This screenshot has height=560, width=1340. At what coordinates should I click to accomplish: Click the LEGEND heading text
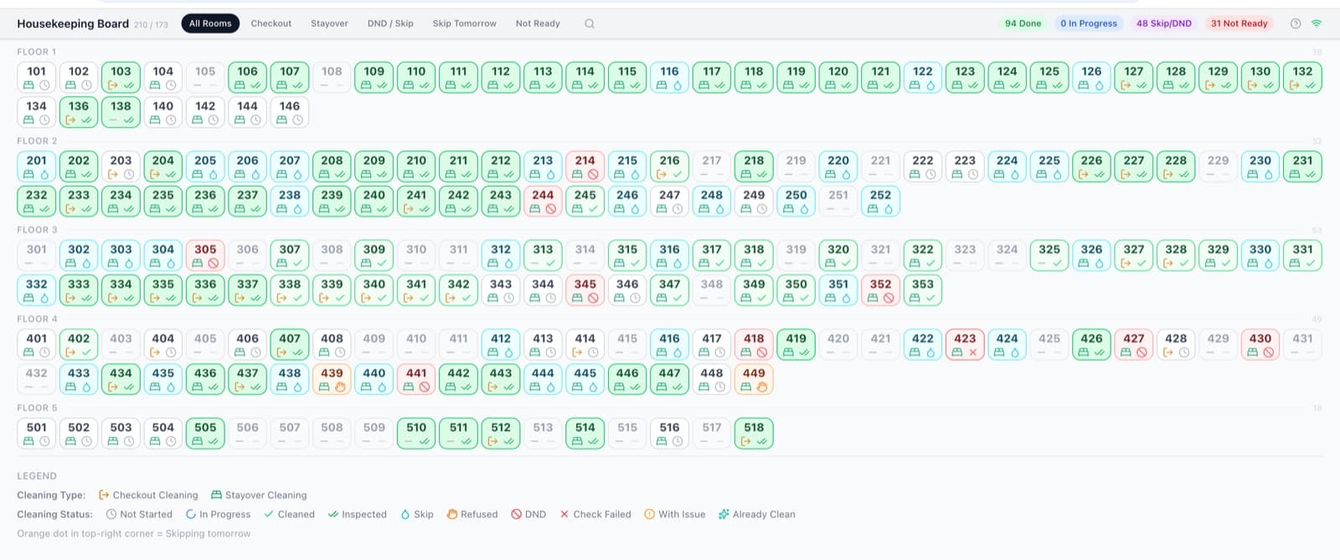coord(37,475)
